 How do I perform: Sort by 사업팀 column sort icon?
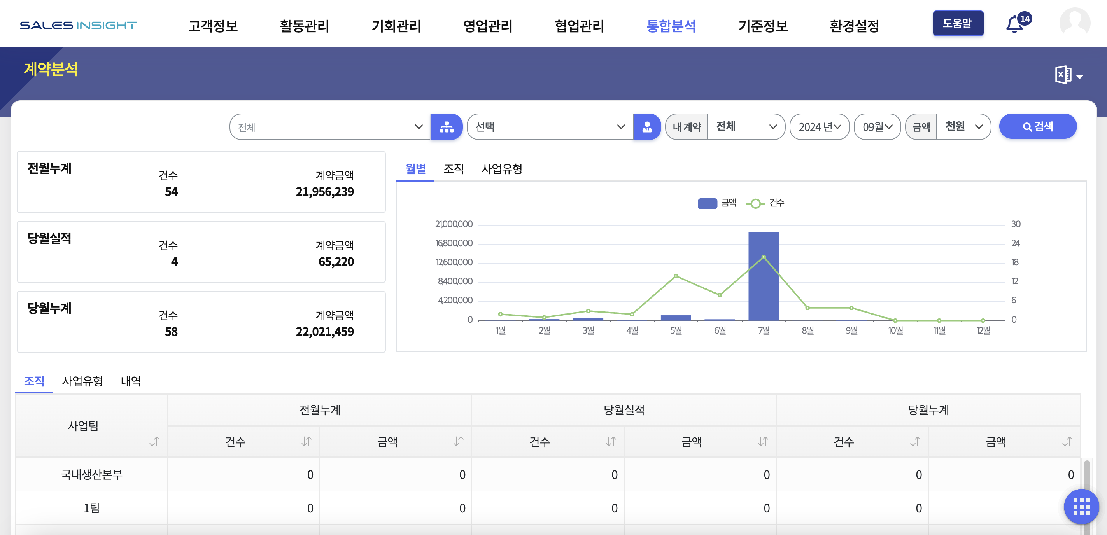154,441
